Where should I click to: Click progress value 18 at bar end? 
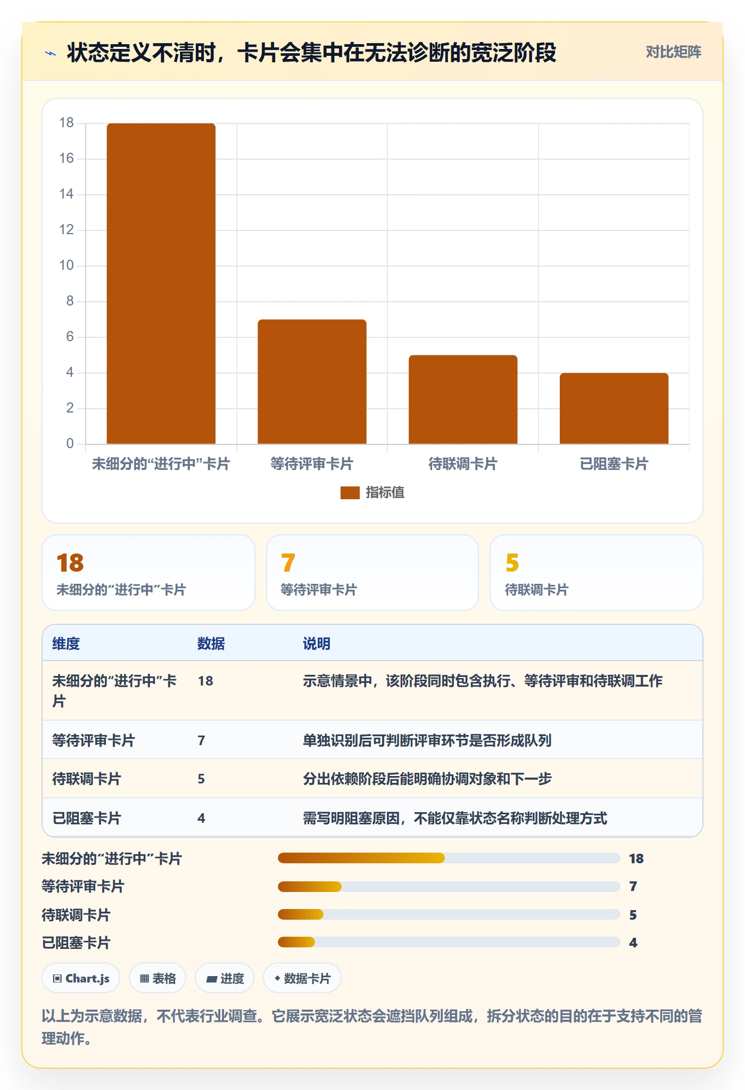[636, 858]
